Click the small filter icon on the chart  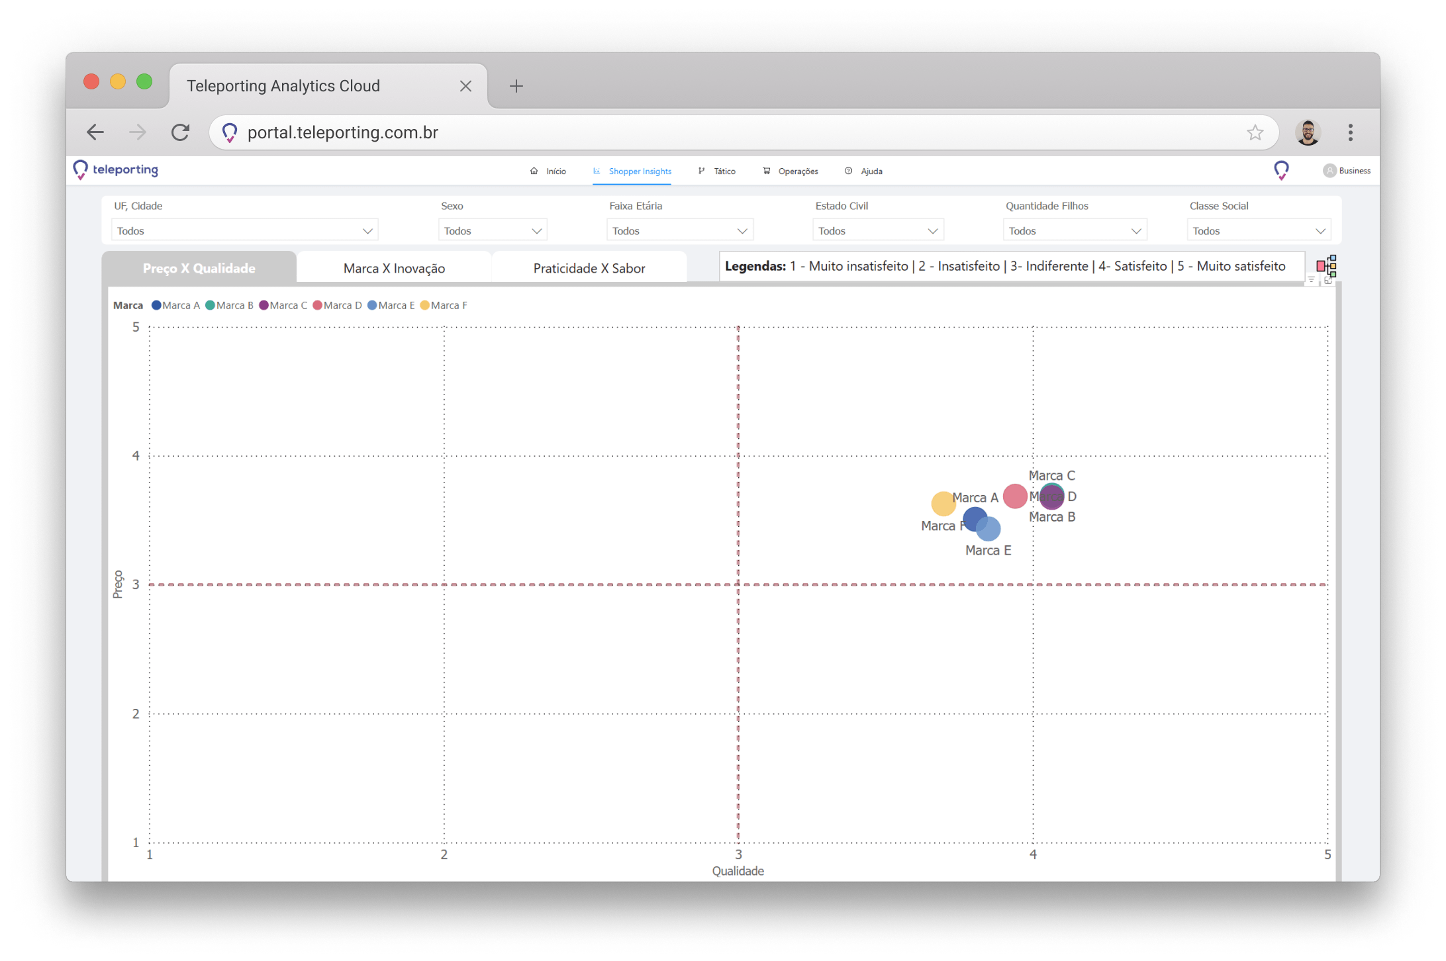(x=1311, y=281)
